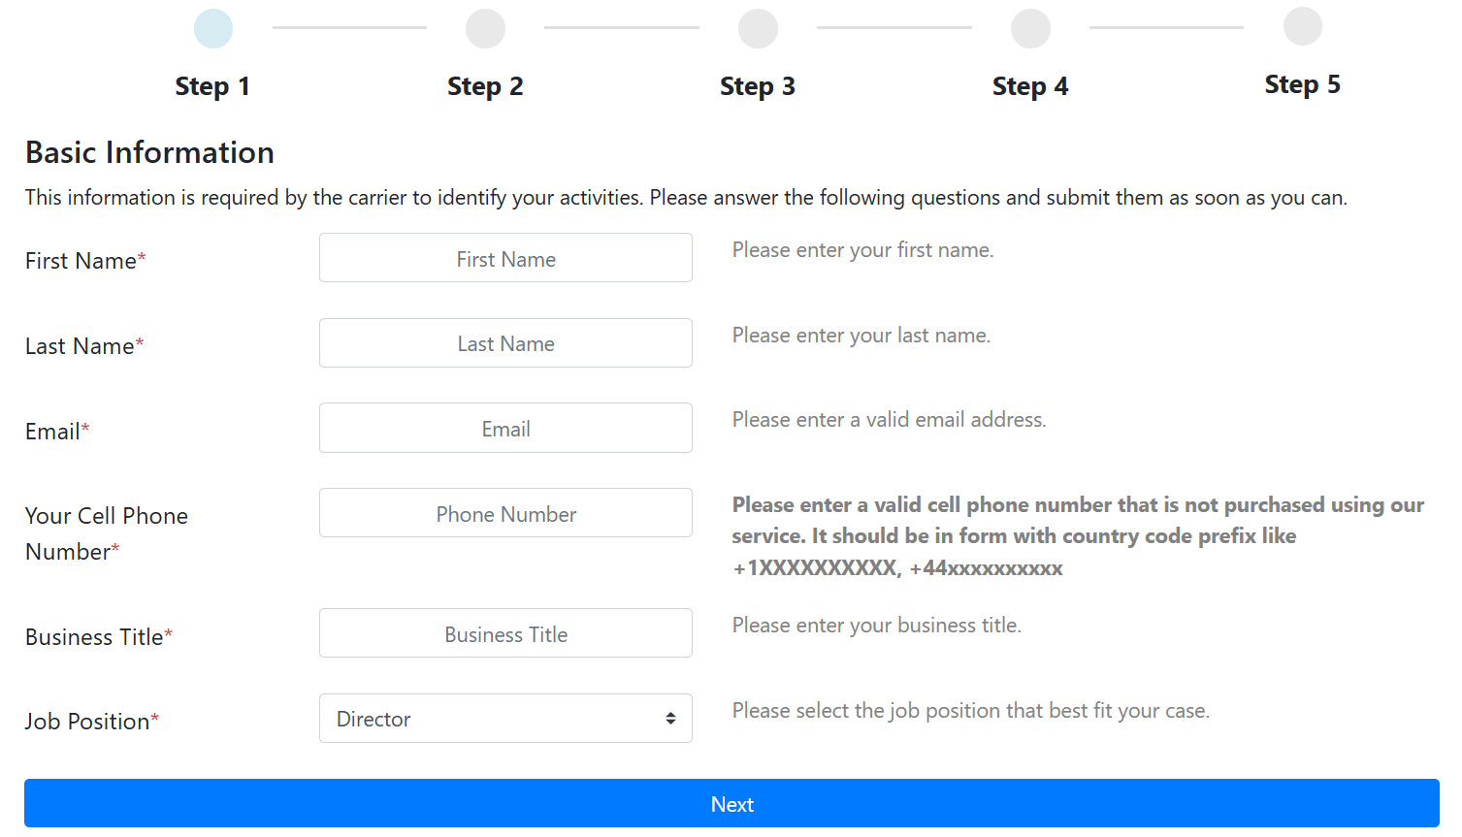1462x837 pixels.
Task: Click the Next button
Action: point(731,803)
